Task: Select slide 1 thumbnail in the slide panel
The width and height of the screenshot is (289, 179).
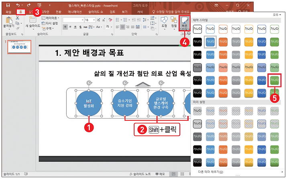Action: coord(19,47)
